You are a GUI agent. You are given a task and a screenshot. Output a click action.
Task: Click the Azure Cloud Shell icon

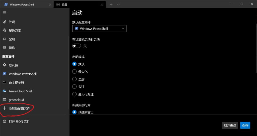tap(5, 91)
